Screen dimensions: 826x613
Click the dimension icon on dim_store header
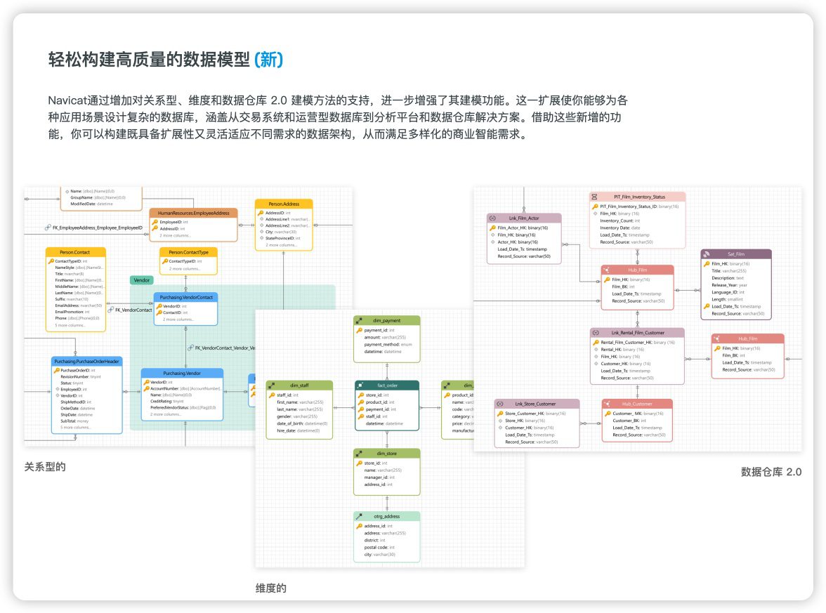pyautogui.click(x=359, y=454)
